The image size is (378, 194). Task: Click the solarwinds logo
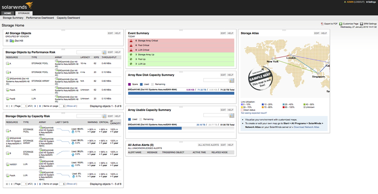pyautogui.click(x=17, y=6)
